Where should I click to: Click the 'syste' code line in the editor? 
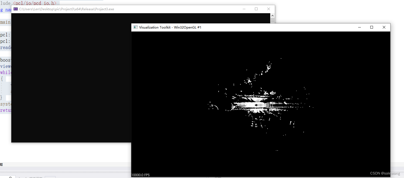tap(5, 104)
